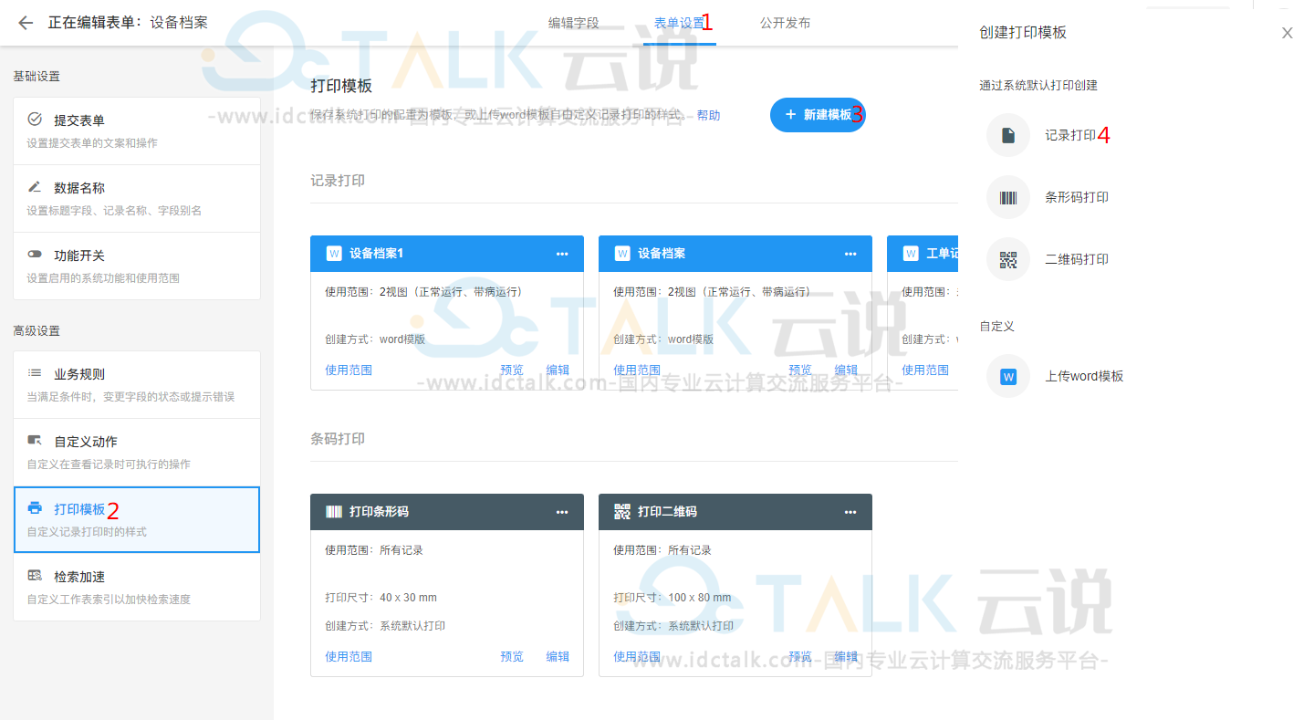Choose 条形码打印 option text

coord(1077,197)
